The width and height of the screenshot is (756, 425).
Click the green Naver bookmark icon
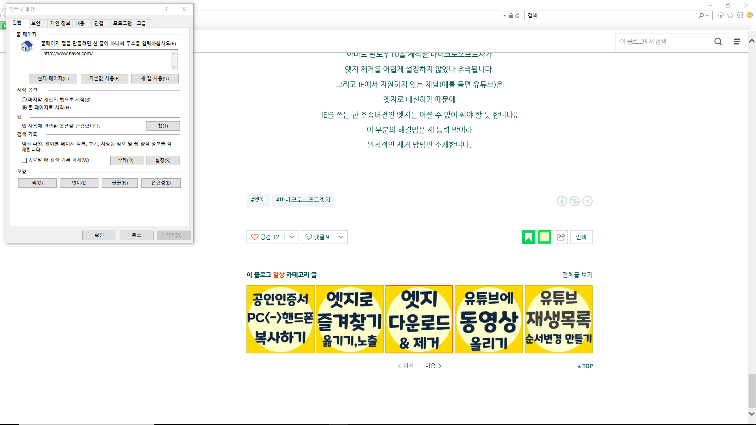point(528,237)
